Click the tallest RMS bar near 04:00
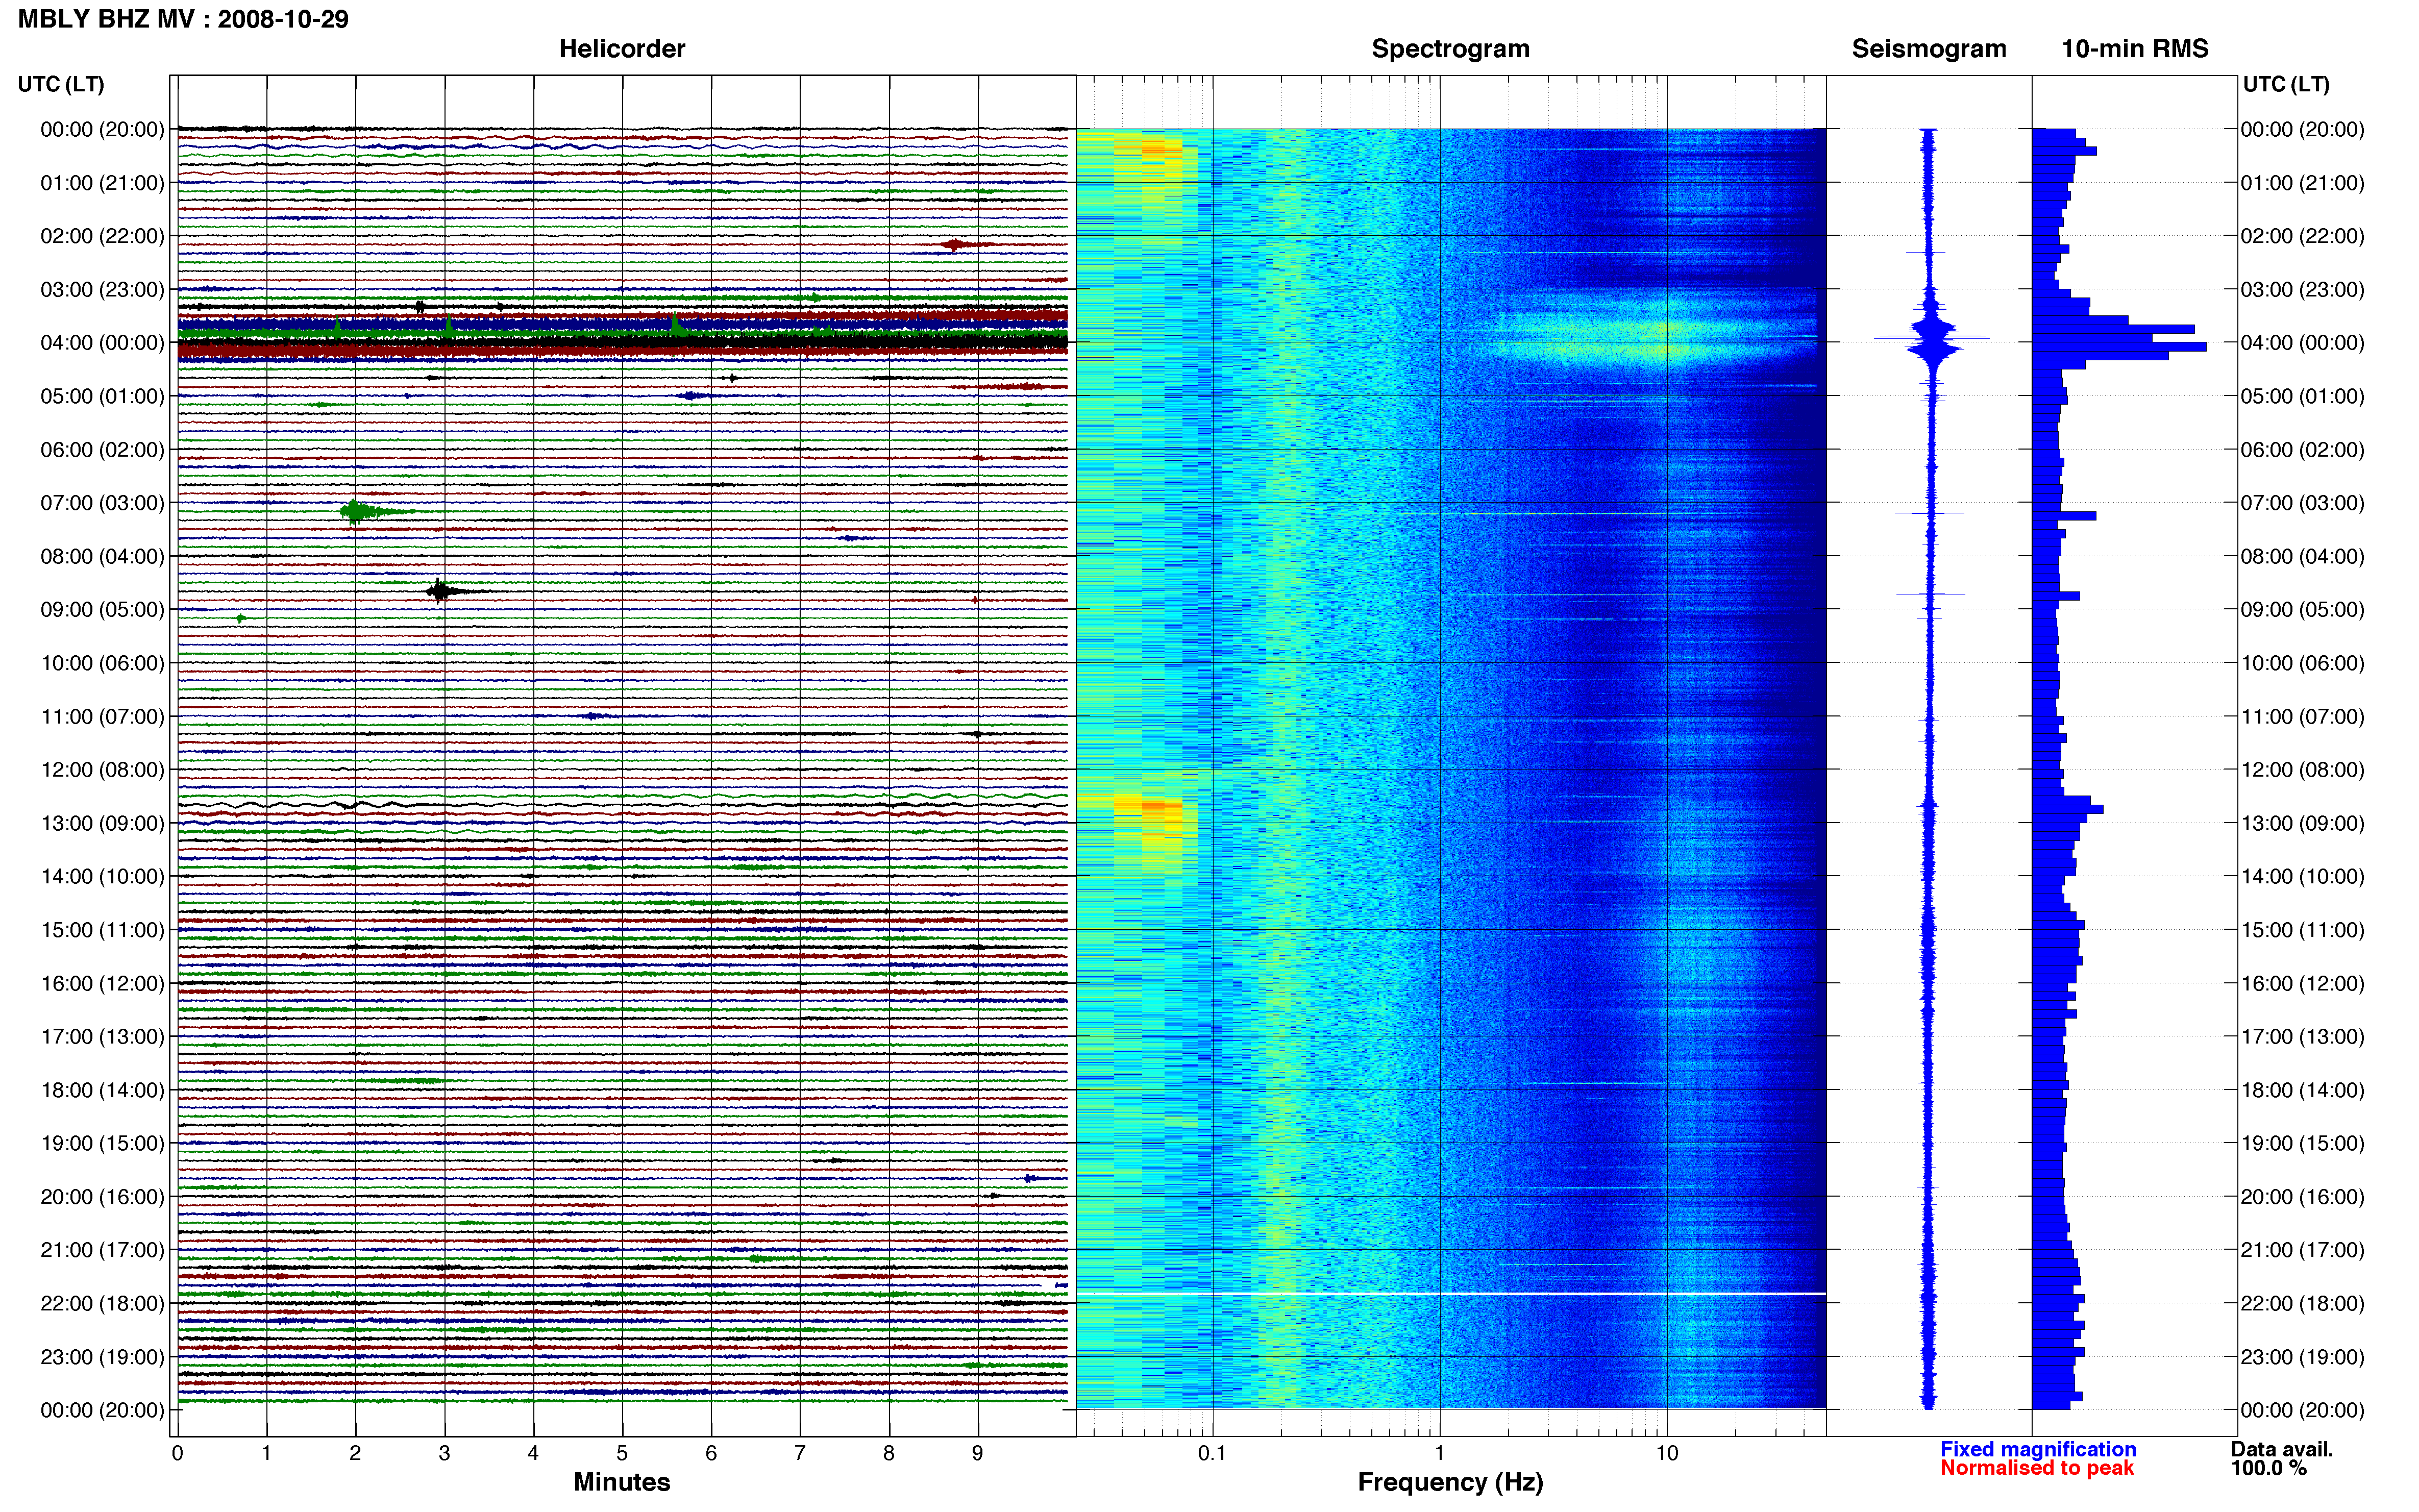The image size is (2419, 1512). (2119, 346)
